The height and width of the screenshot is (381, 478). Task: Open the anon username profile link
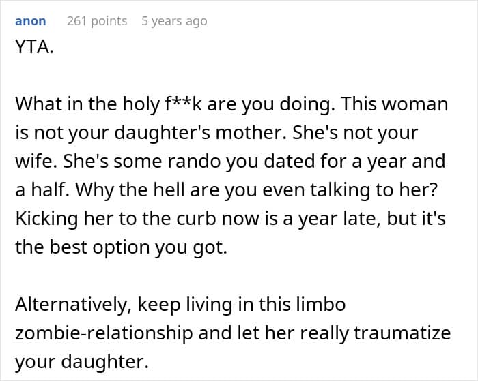(x=31, y=21)
